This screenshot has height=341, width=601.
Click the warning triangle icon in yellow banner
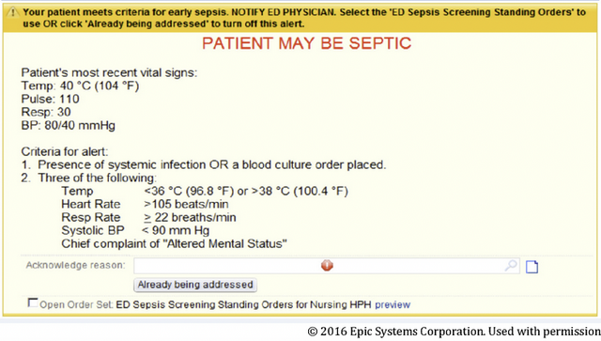12,12
